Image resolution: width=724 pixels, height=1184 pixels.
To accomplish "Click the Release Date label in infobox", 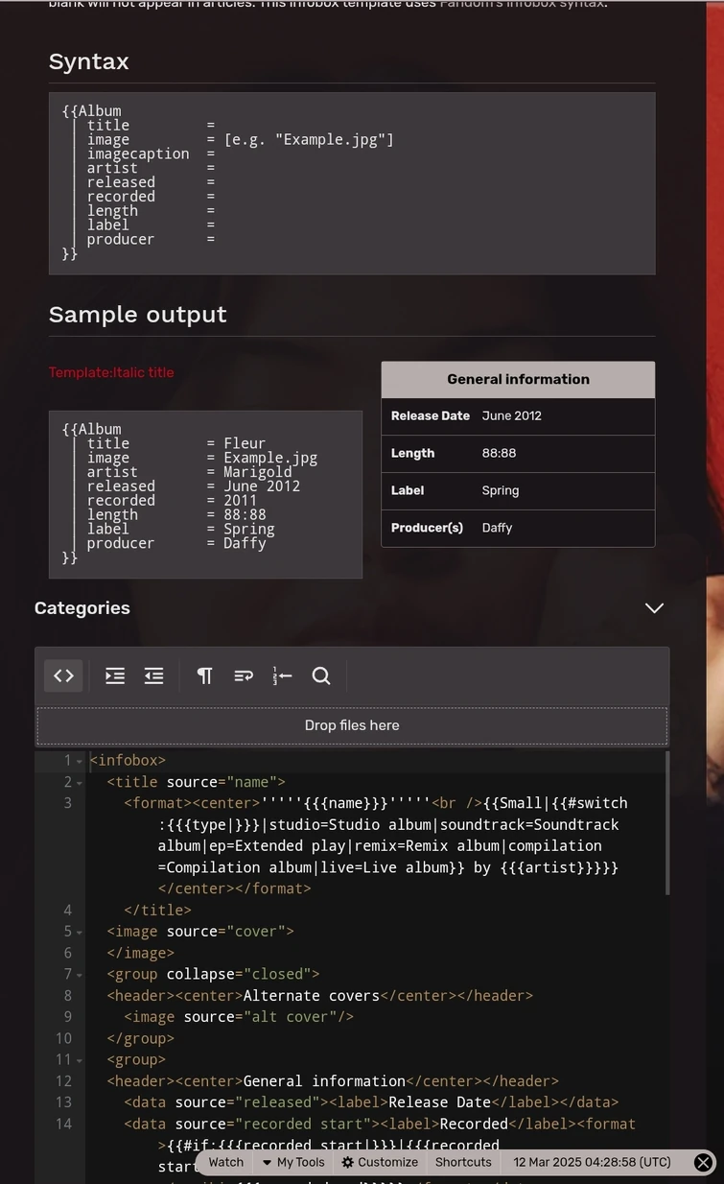I will tap(431, 415).
